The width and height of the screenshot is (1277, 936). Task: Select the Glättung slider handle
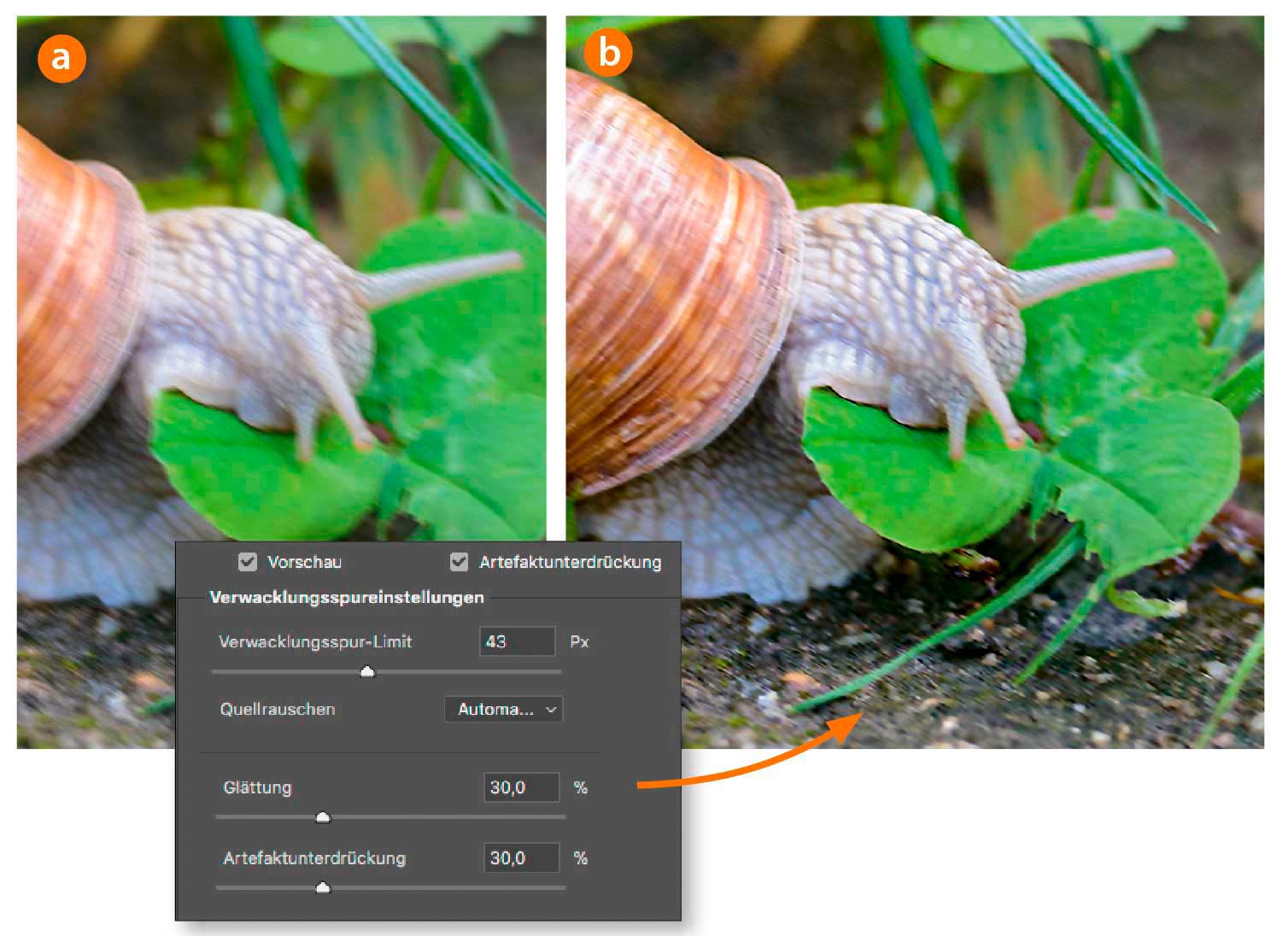323,817
